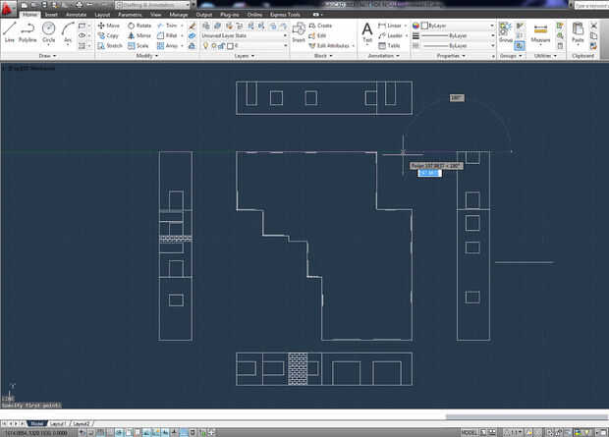Viewport: 609px width, 437px height.
Task: Click the Insert block icon
Action: coord(299,31)
